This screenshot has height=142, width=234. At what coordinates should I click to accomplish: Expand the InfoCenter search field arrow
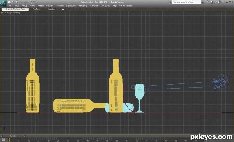[171, 2]
